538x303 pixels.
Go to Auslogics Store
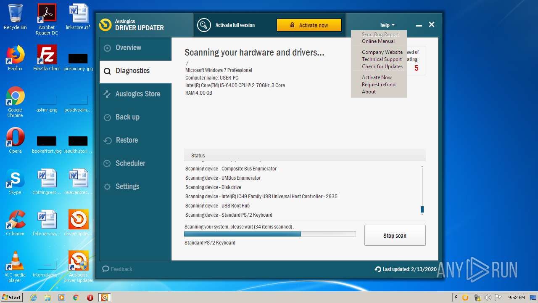click(135, 94)
